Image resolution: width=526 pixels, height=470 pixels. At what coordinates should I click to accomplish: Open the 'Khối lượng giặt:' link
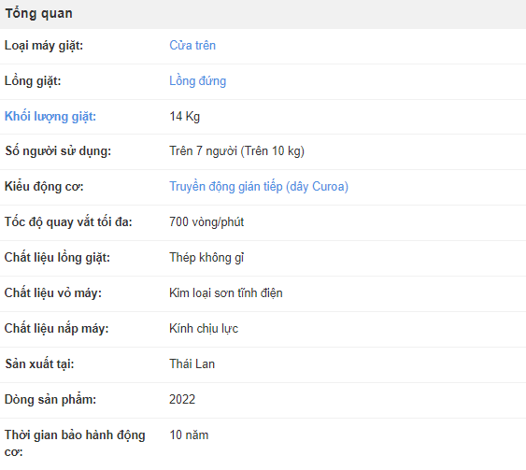point(50,117)
